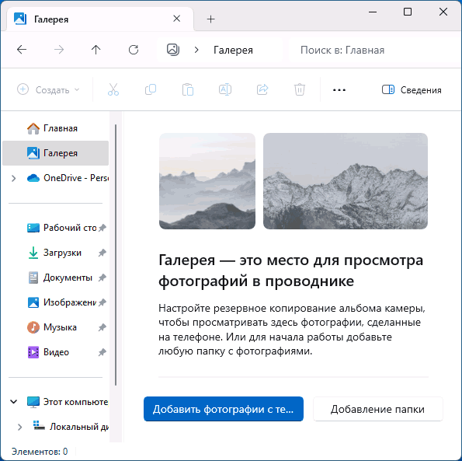Click the pin icon next to Музыка

pos(102,327)
